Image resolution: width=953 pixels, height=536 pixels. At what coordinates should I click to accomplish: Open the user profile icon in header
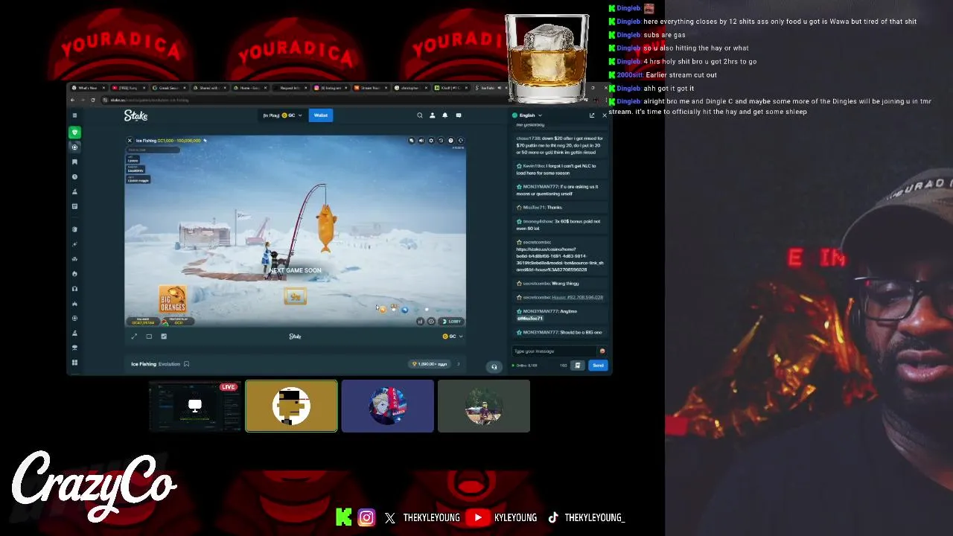(x=432, y=115)
